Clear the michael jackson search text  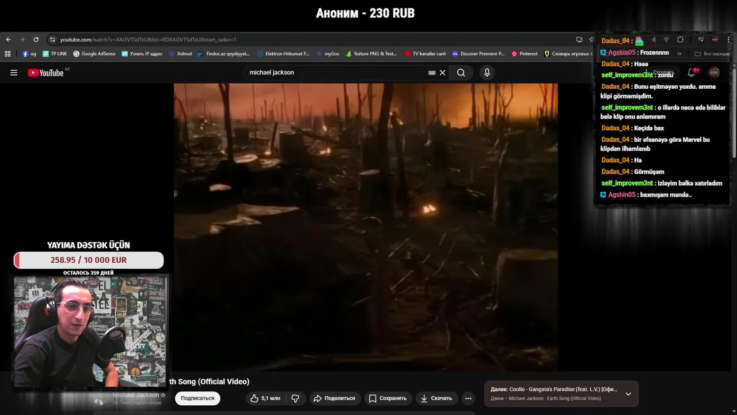pyautogui.click(x=443, y=73)
